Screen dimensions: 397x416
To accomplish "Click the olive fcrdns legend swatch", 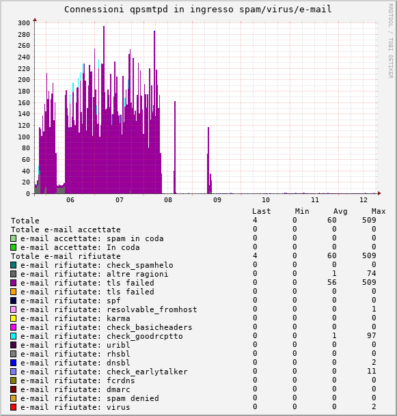I will (x=13, y=380).
